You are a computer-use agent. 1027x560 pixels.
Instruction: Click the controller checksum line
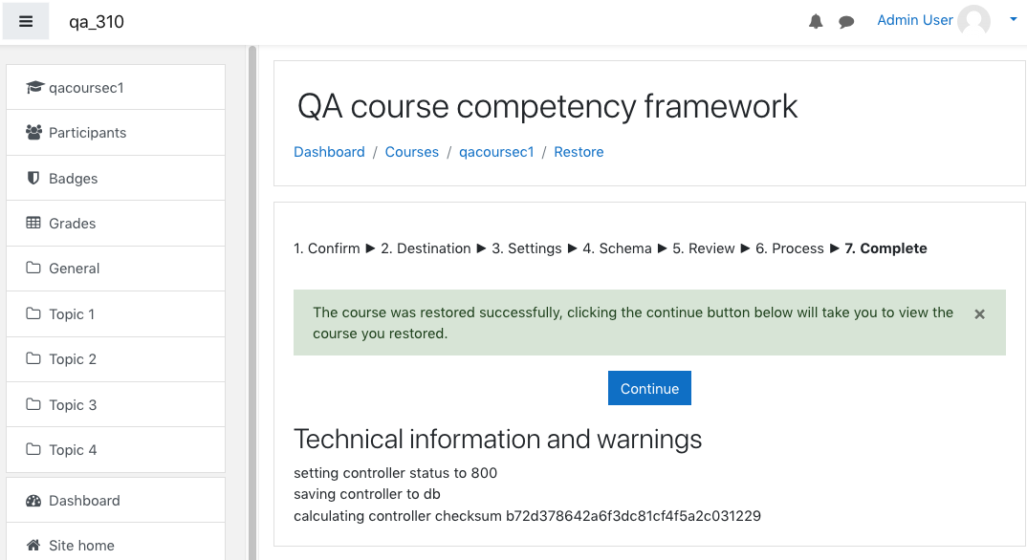click(527, 516)
